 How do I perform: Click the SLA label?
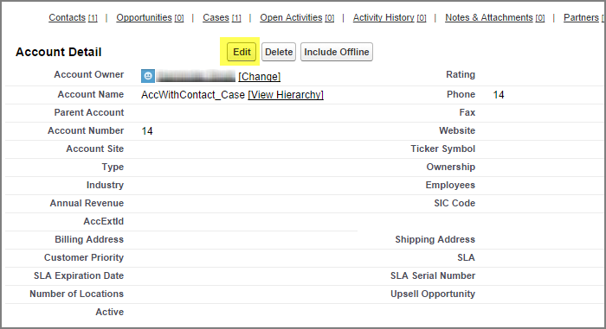click(466, 257)
